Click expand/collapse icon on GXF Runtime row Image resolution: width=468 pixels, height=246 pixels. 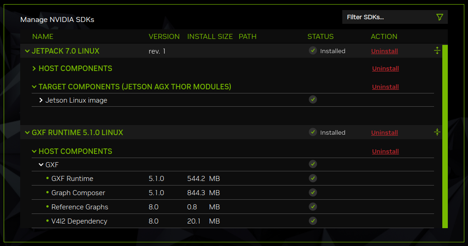pos(437,132)
